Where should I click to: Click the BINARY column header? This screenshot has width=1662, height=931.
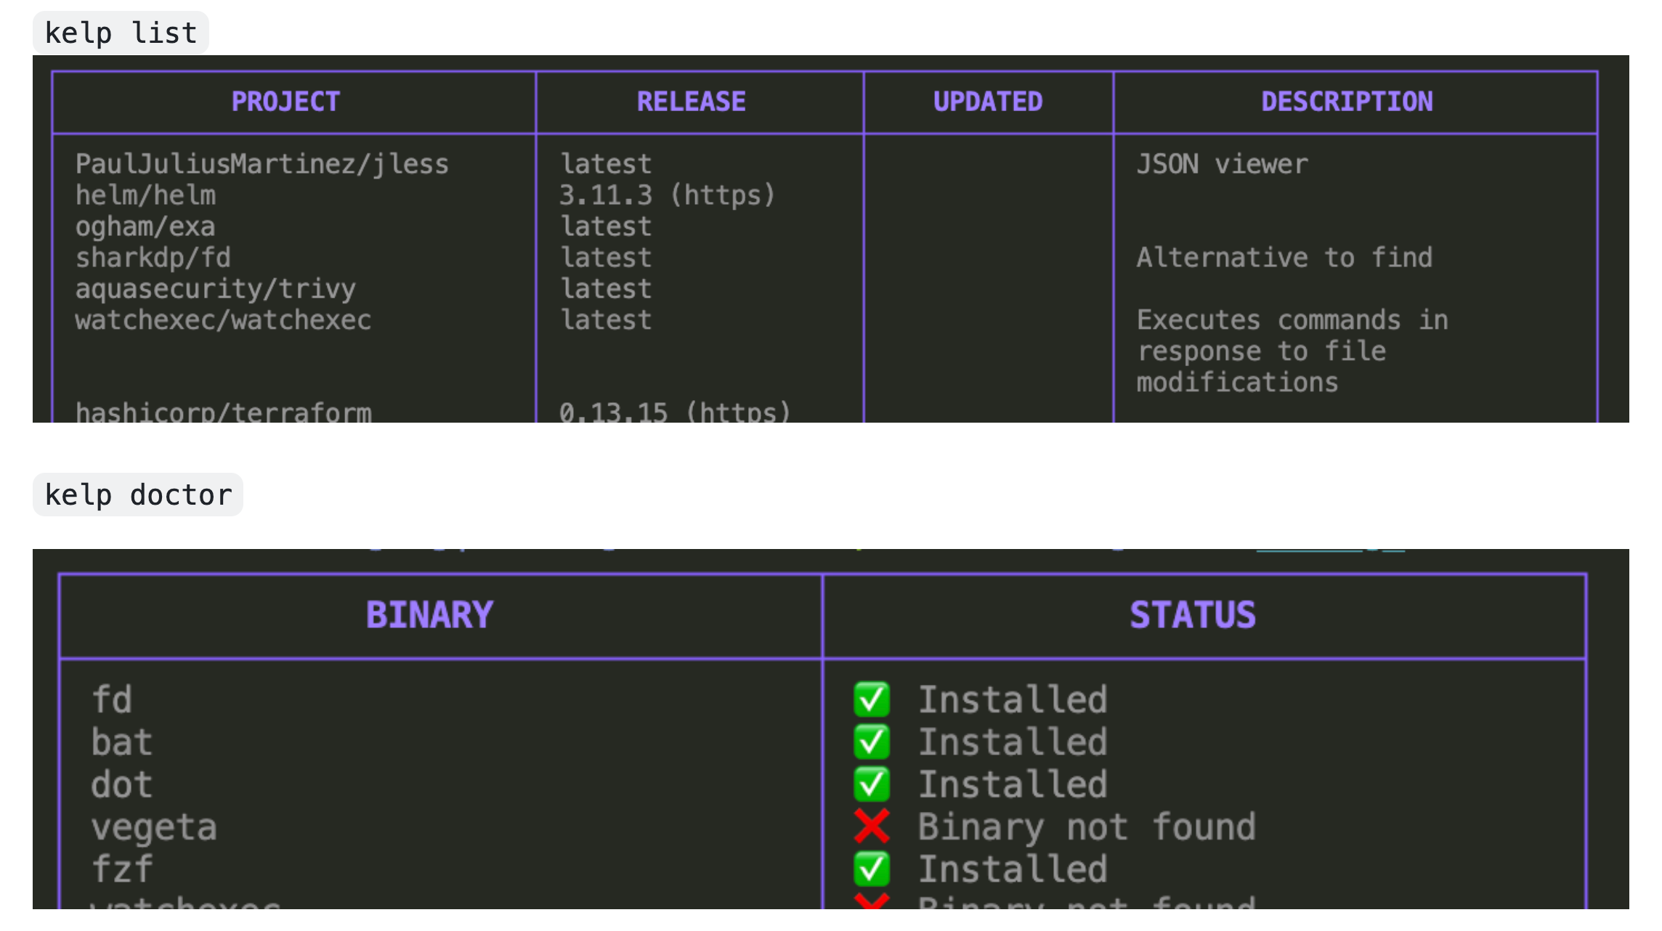point(429,615)
